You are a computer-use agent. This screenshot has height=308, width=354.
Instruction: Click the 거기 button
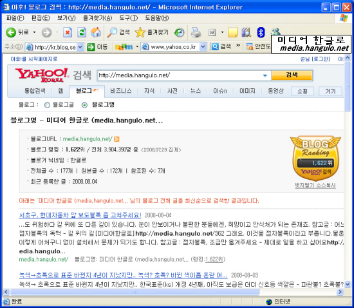pyautogui.click(x=330, y=91)
